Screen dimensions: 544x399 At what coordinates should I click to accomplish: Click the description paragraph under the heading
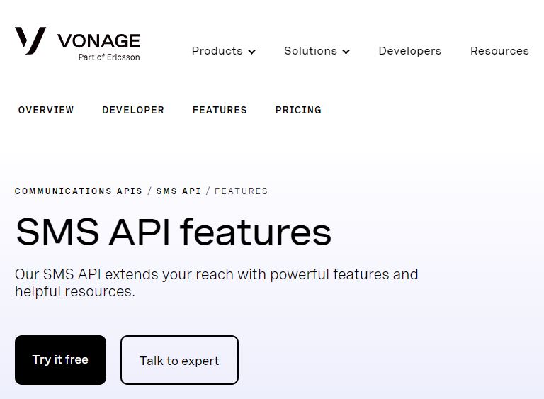coord(216,282)
